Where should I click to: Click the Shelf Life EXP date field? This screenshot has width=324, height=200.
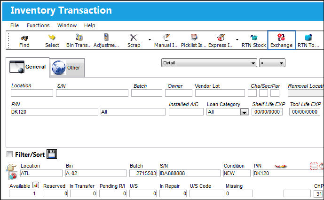(267, 112)
